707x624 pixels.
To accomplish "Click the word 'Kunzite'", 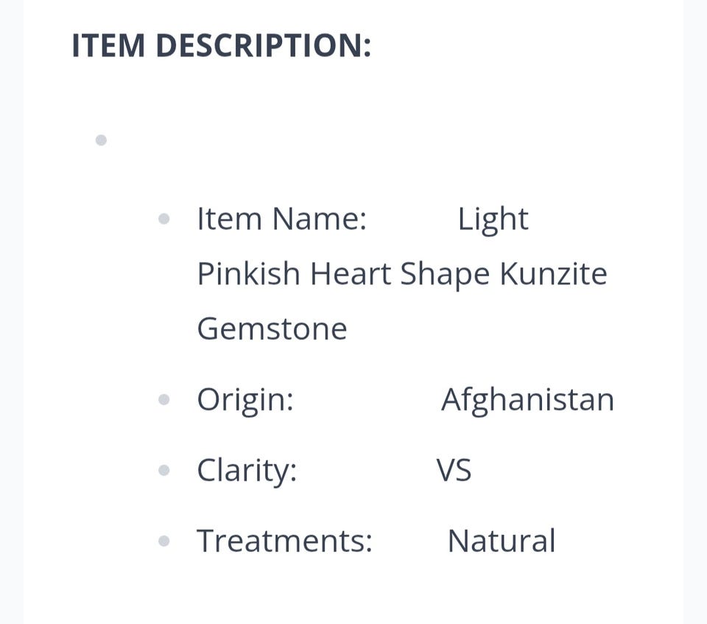I will pos(553,274).
